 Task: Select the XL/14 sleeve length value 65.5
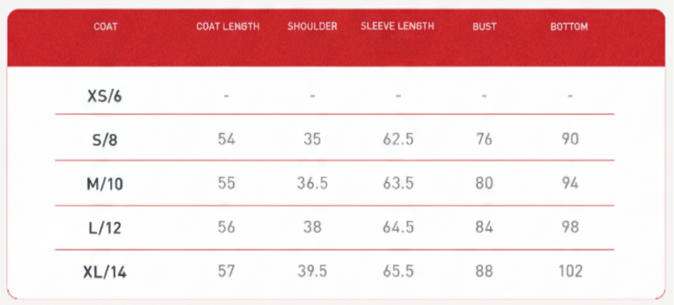[x=398, y=271]
